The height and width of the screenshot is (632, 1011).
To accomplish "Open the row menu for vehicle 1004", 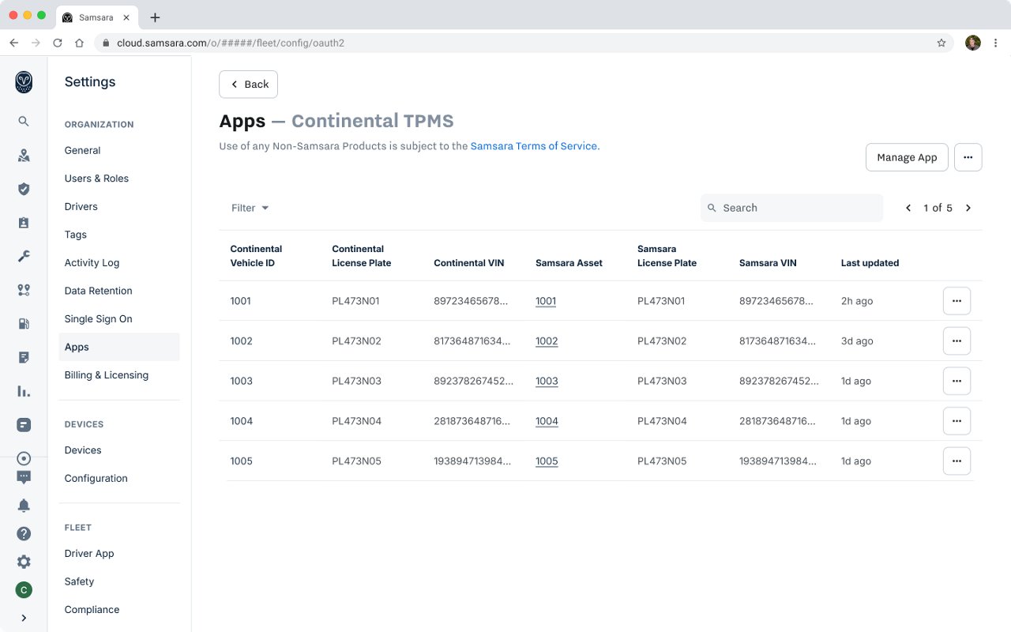I will point(957,421).
